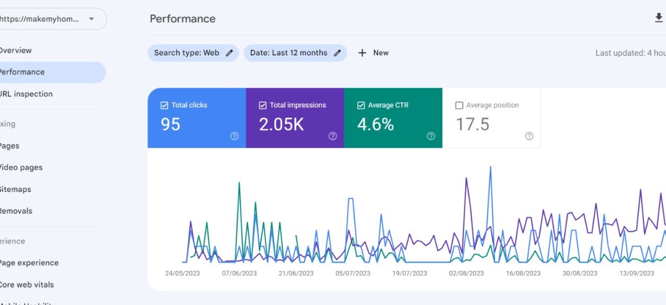Open help icon on Total clicks card

point(234,136)
